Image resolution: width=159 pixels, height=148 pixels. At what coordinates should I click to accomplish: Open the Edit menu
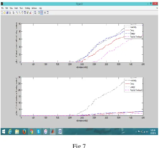coord(7,8)
